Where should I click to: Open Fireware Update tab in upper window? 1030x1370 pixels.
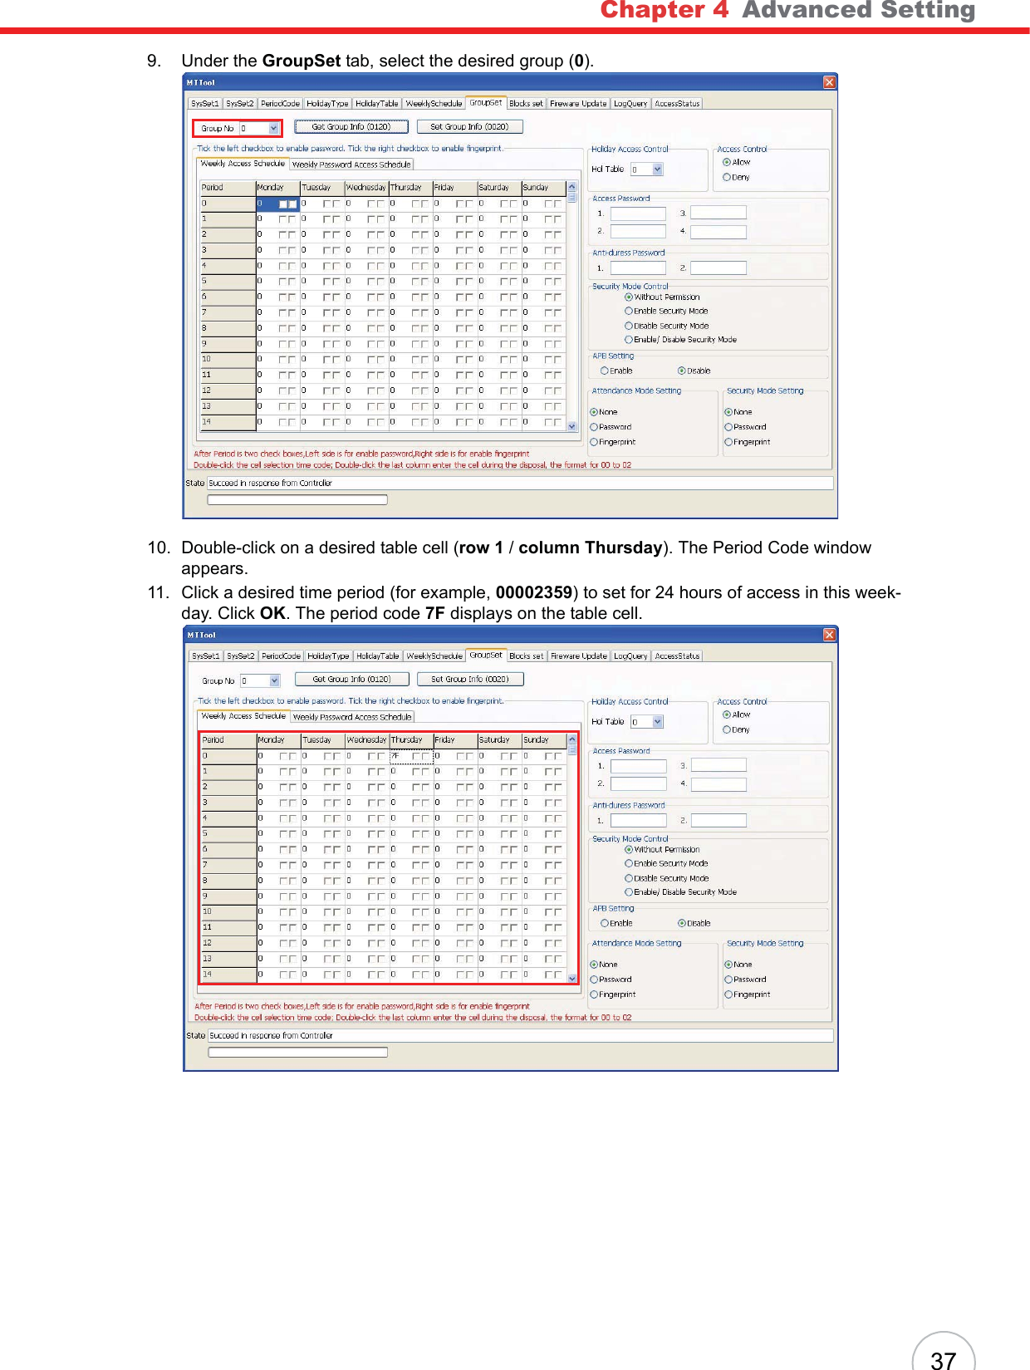578,104
